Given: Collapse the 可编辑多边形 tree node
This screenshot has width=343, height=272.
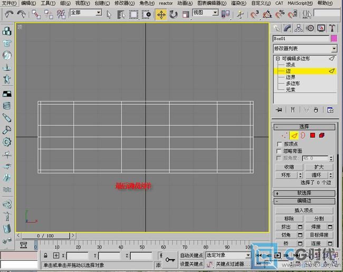Looking at the screenshot, I should 278,59.
